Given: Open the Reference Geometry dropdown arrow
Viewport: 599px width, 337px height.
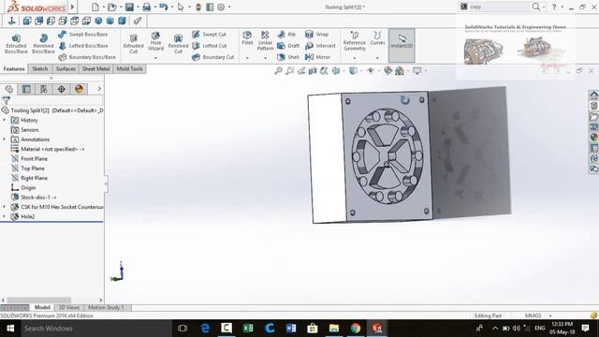Looking at the screenshot, I should [355, 58].
